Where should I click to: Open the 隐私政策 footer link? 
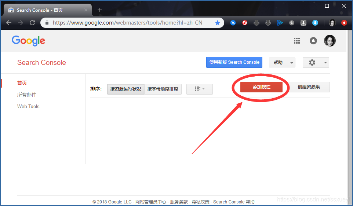point(200,202)
